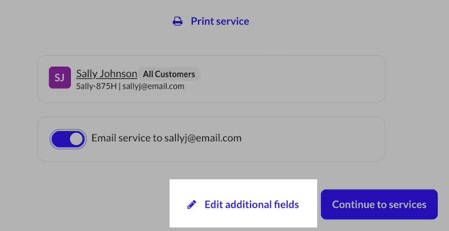The height and width of the screenshot is (231, 449).
Task: Click the word 'Johnson' in the customer name
Action: (x=119, y=74)
